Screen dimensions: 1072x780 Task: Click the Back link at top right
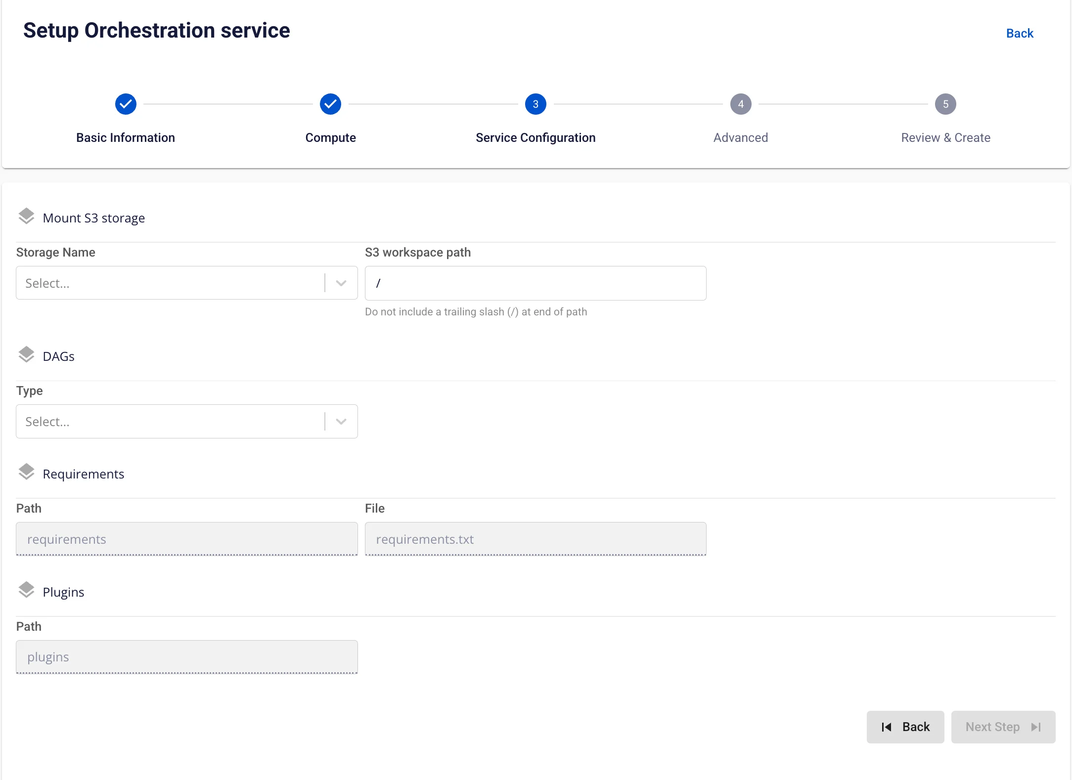pos(1020,33)
